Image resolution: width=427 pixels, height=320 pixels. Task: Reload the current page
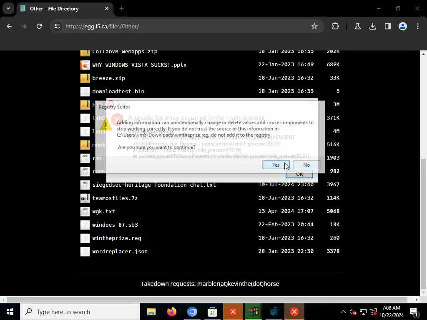pos(39,26)
